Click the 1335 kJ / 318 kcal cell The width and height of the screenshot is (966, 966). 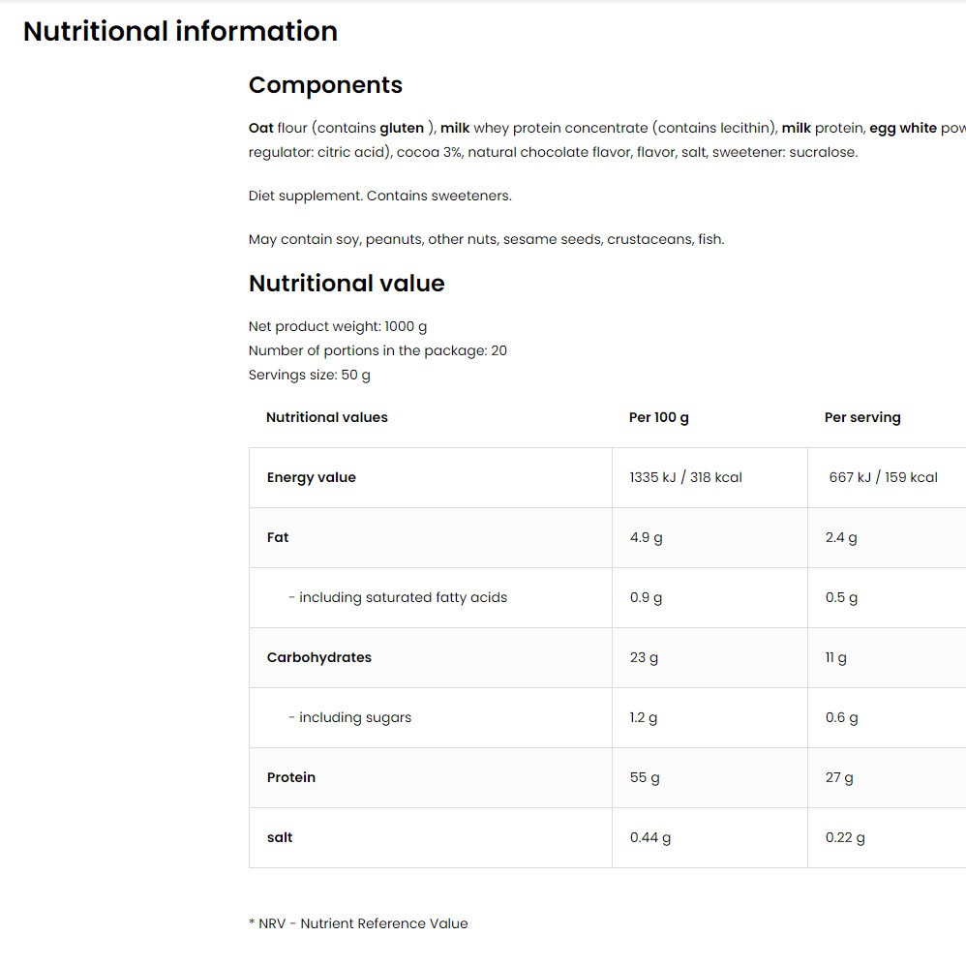click(x=685, y=477)
